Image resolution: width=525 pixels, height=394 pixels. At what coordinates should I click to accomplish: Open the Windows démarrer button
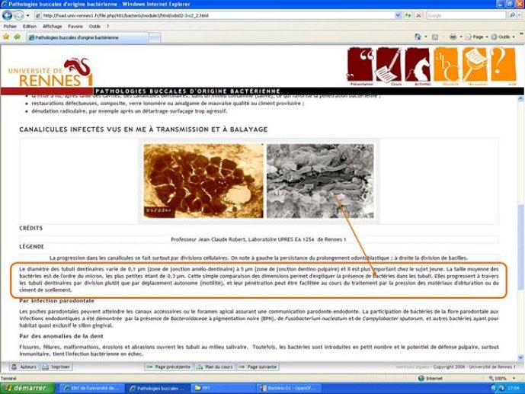pos(27,389)
